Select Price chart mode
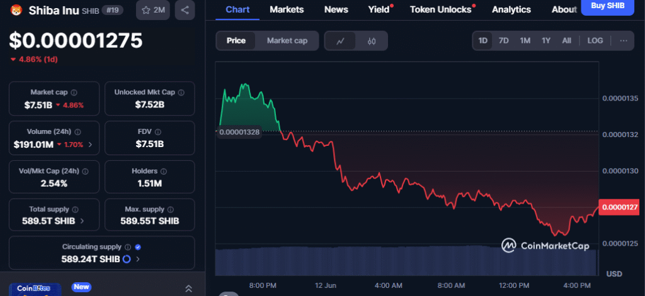This screenshot has height=296, width=645. 236,41
